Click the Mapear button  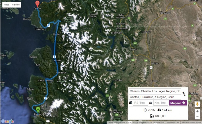point(178,103)
